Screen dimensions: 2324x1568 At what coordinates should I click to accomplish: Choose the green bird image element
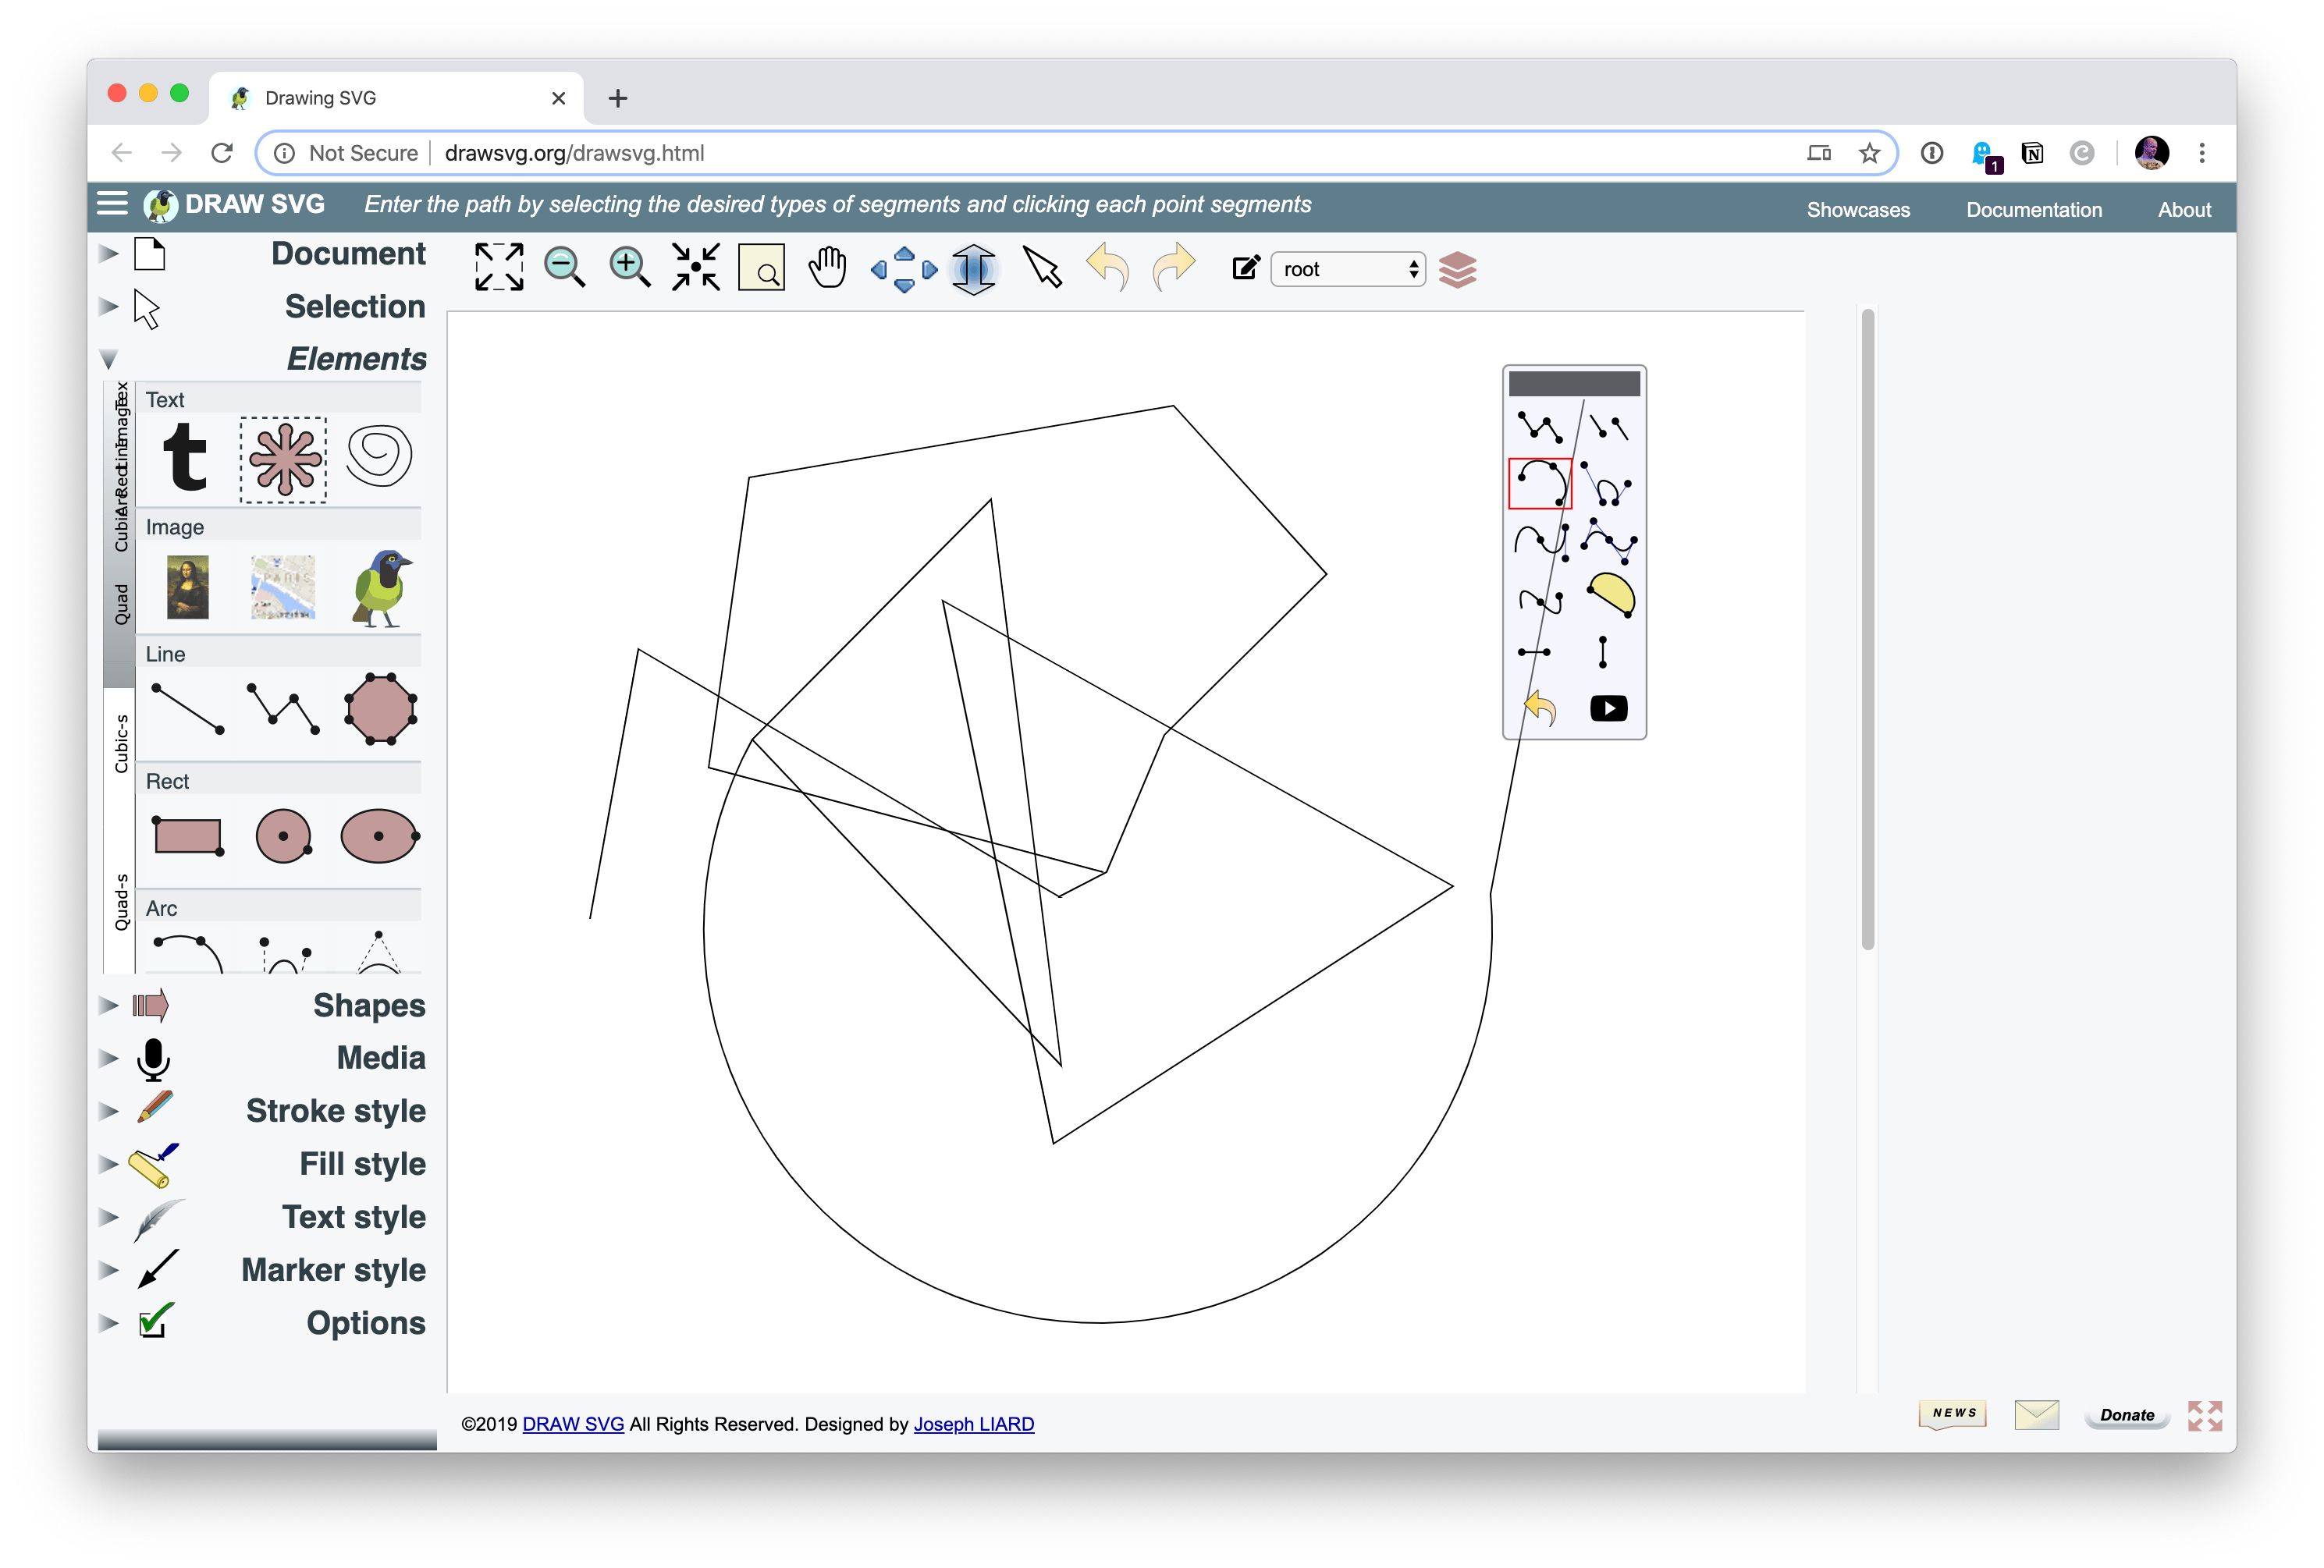pos(380,587)
